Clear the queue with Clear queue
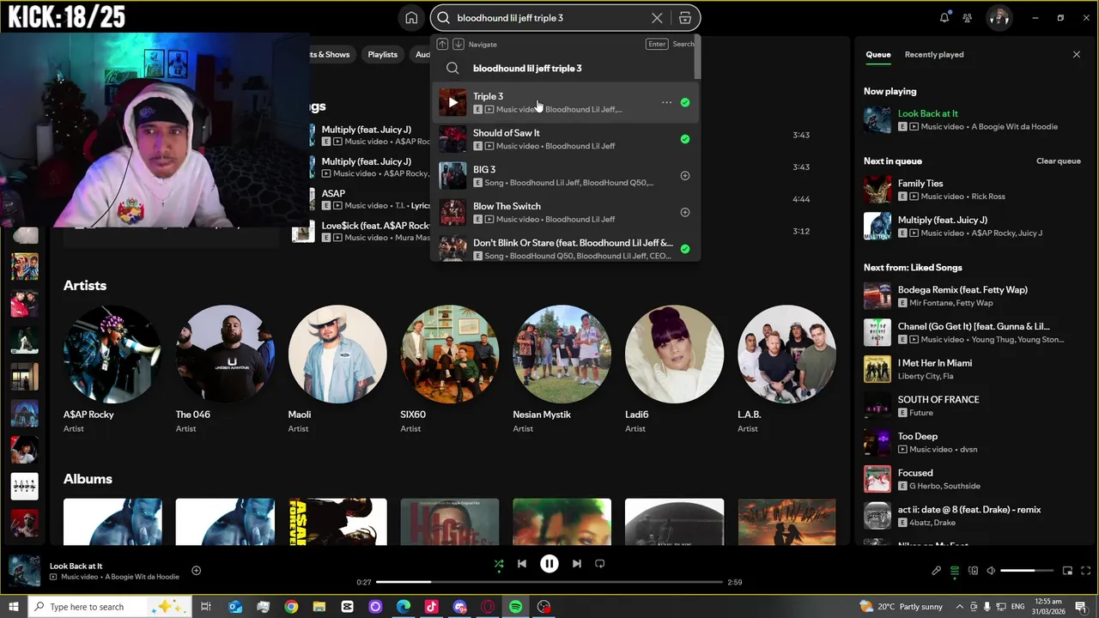Screen dimensions: 1099x618 [x=1058, y=161]
